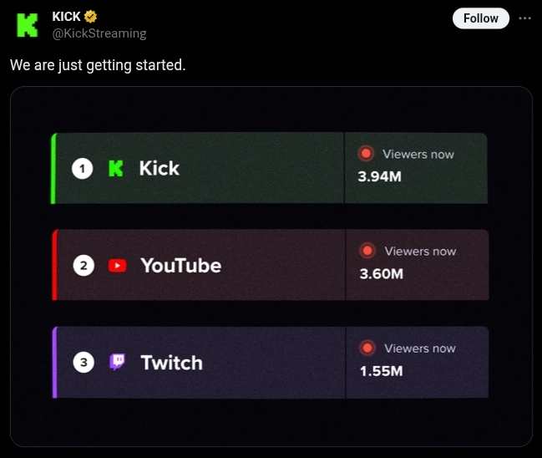Click the KICK profile avatar
542x458 pixels.
[x=28, y=25]
